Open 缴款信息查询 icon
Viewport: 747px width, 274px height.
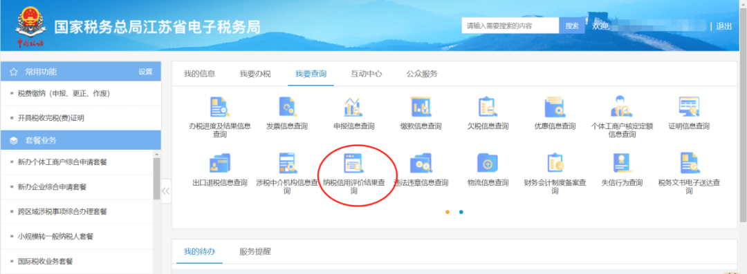[421, 107]
